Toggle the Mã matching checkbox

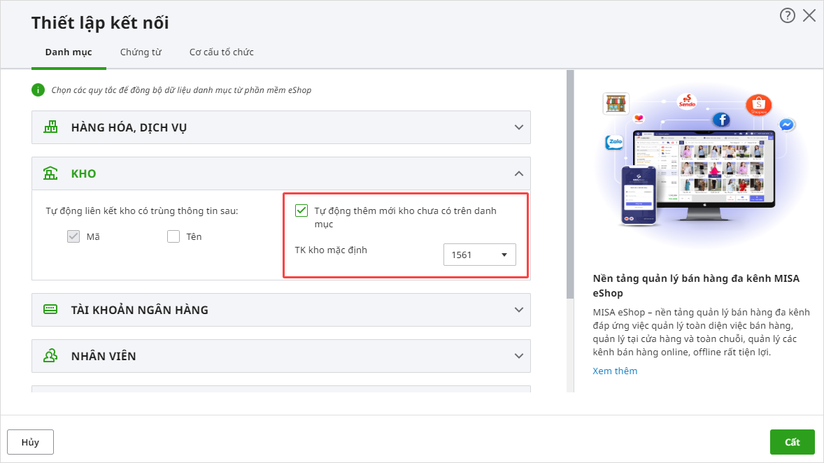coord(73,236)
